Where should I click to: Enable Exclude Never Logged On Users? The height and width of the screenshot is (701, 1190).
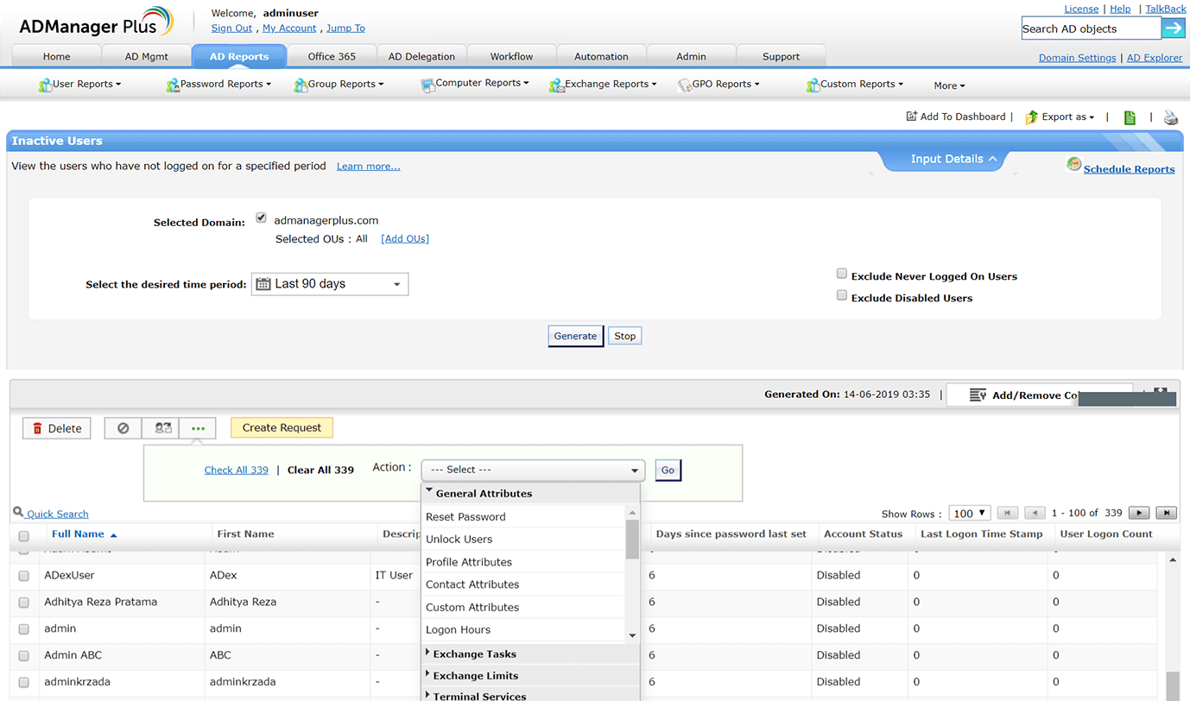pos(841,275)
